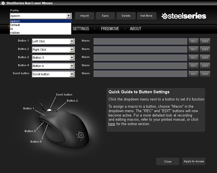Switch to the SETTINGS tab
217x173 pixels.
point(81,29)
